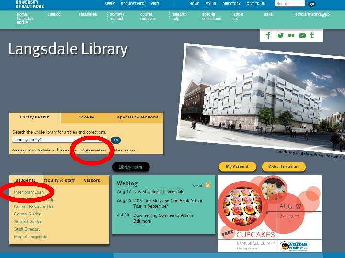Go to home: langsdale library nav item

coord(25,18)
